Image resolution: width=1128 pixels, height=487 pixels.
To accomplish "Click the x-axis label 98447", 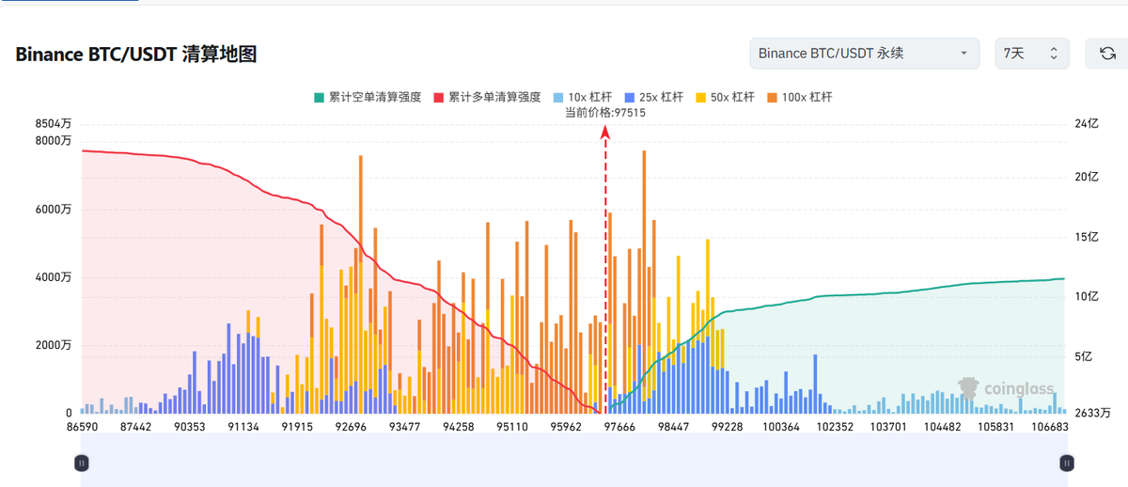I will click(x=674, y=426).
